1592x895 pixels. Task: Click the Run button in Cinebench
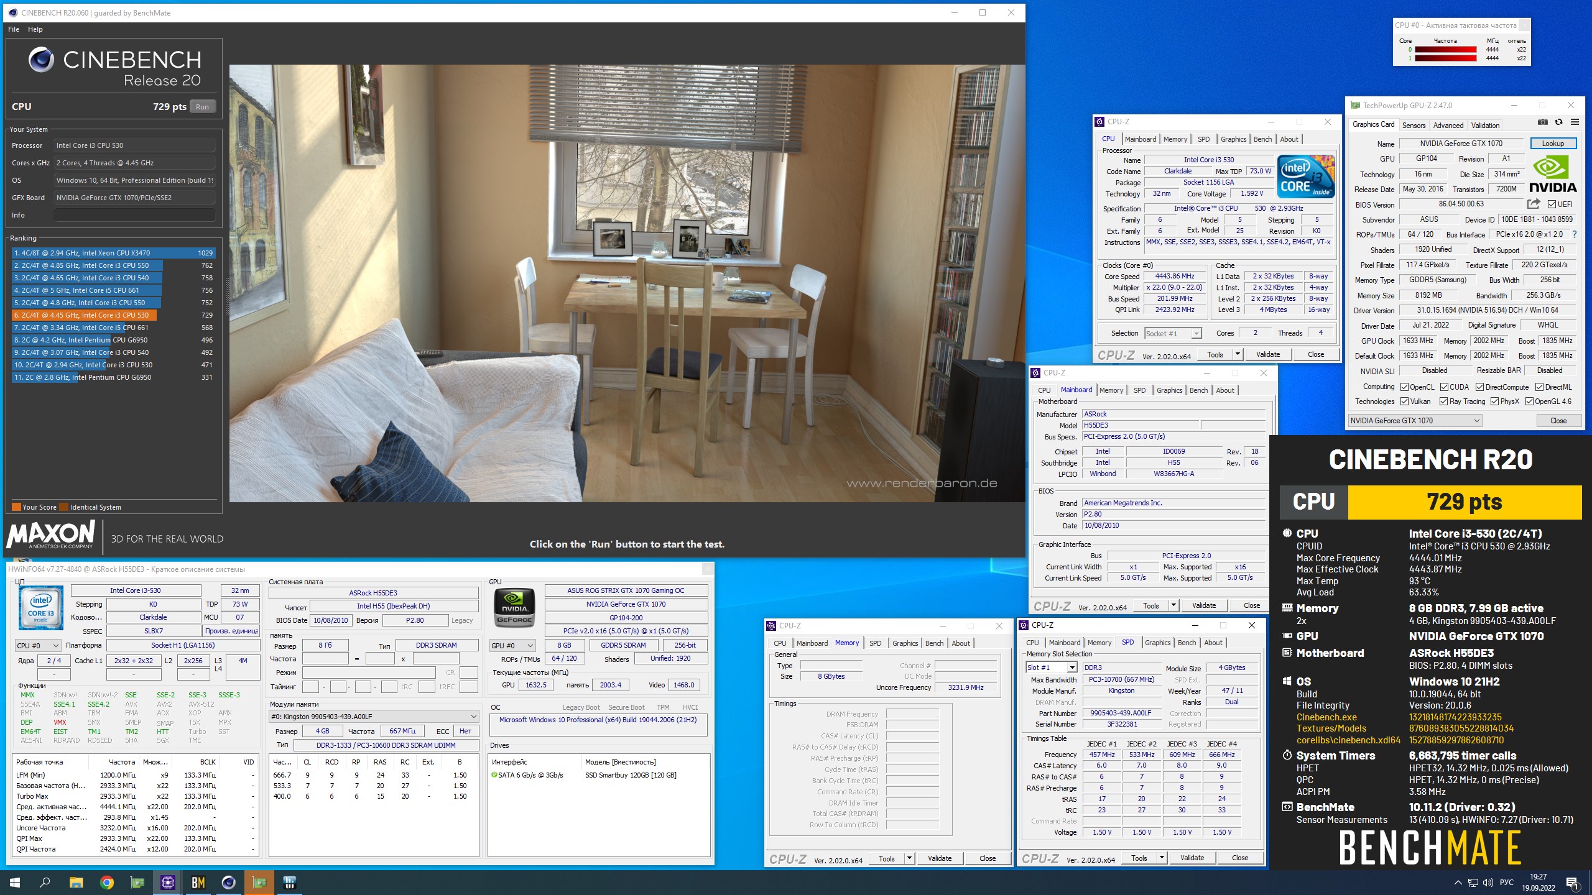click(203, 107)
